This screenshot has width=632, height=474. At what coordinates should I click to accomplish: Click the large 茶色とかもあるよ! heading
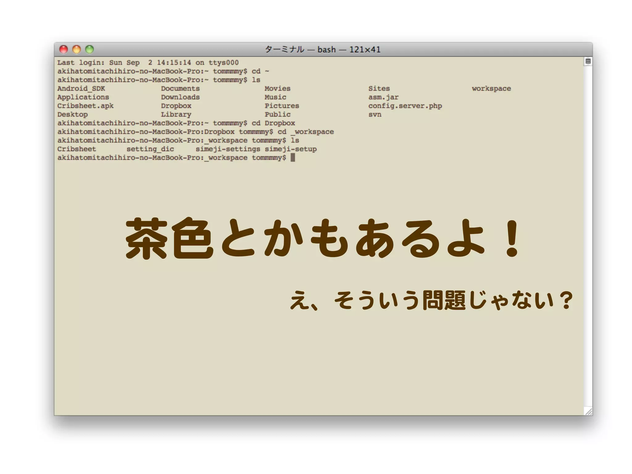(322, 238)
